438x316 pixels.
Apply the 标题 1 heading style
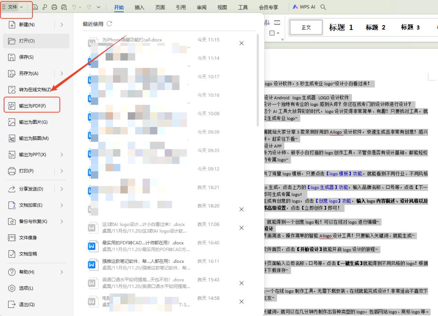pyautogui.click(x=341, y=28)
